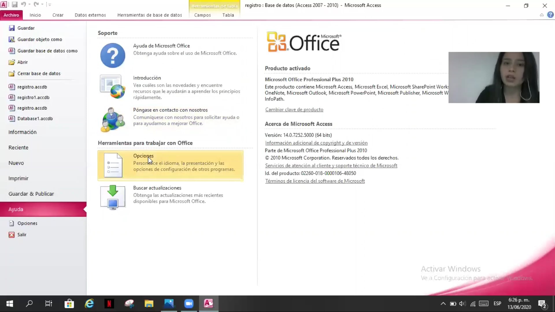Viewport: 555px width, 312px height.
Task: Open the Archivo ribbon tab
Action: click(x=11, y=15)
